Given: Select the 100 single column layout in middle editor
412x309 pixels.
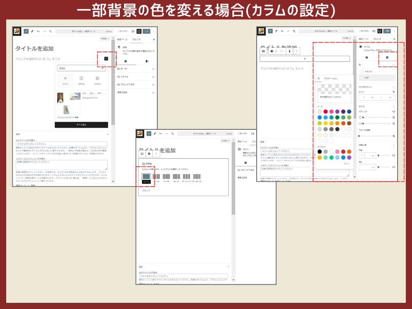Looking at the screenshot, I should pos(146,177).
